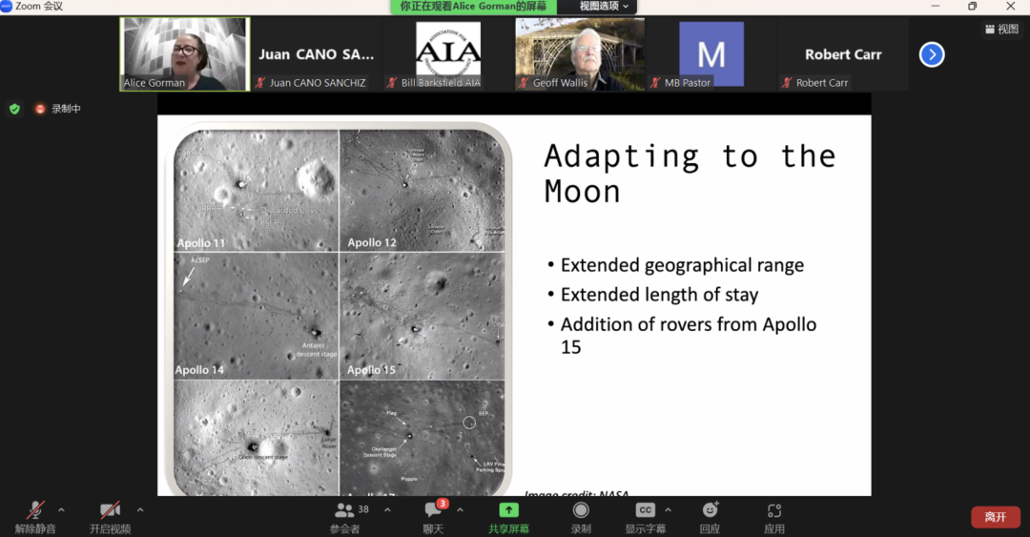This screenshot has width=1030, height=537.
Task: Expand caption options arrow beside 显示字幕
Action: (668, 510)
